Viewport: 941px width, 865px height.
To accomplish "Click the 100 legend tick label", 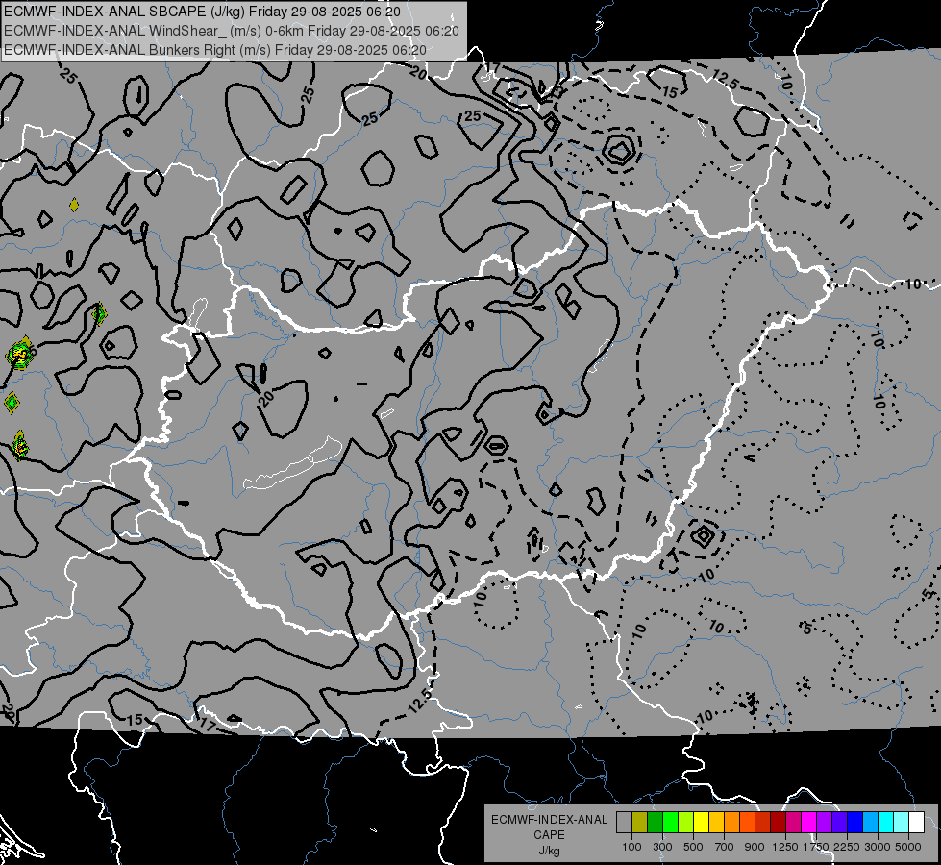I will [x=631, y=847].
